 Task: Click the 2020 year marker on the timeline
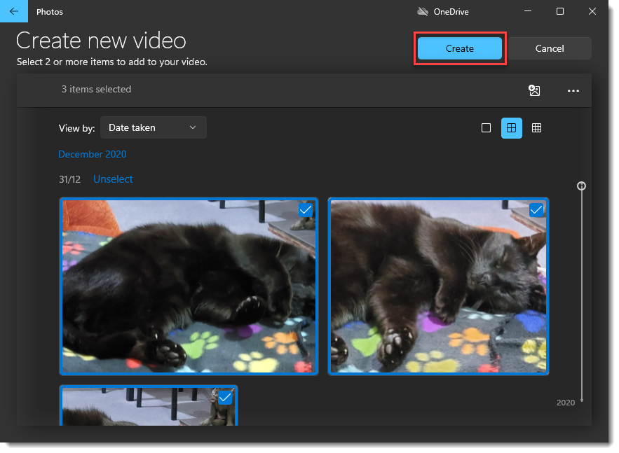tap(564, 403)
